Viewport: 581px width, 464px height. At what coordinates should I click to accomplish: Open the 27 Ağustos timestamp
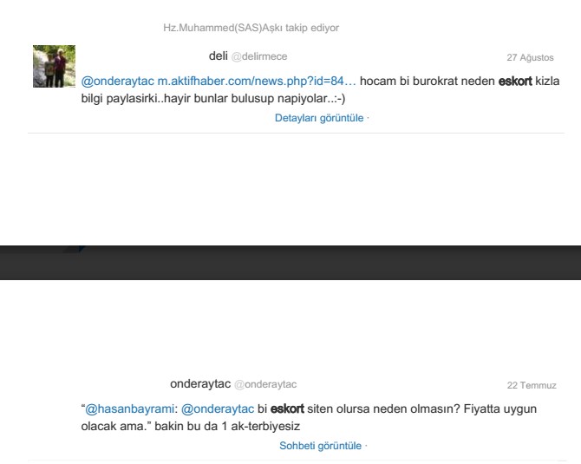530,57
